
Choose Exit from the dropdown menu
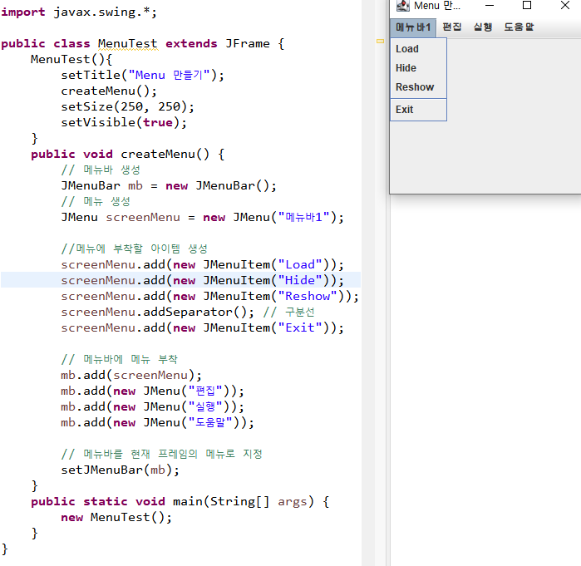tap(418, 110)
